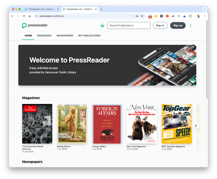The image size is (217, 179).
Task: Select the HOME navigation tab
Action: click(28, 36)
